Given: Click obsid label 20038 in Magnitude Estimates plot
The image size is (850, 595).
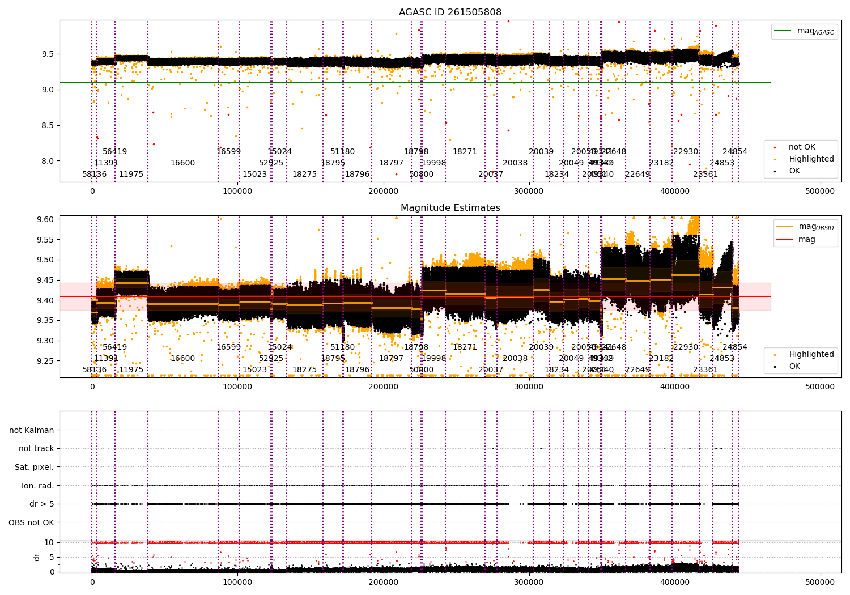Looking at the screenshot, I should point(515,359).
